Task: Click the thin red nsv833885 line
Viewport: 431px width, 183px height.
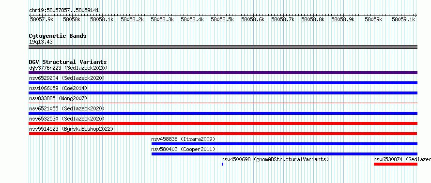Action: pyautogui.click(x=223, y=103)
